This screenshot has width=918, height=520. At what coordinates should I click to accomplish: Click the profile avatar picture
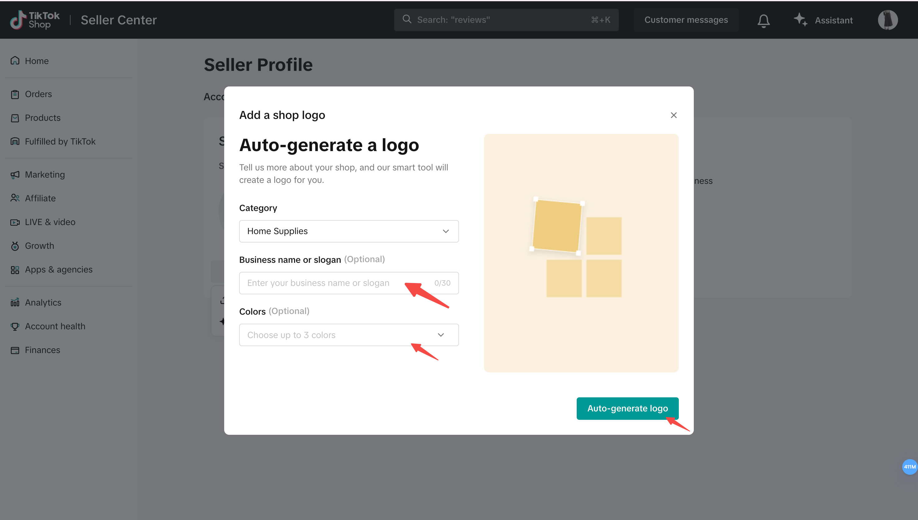(888, 20)
